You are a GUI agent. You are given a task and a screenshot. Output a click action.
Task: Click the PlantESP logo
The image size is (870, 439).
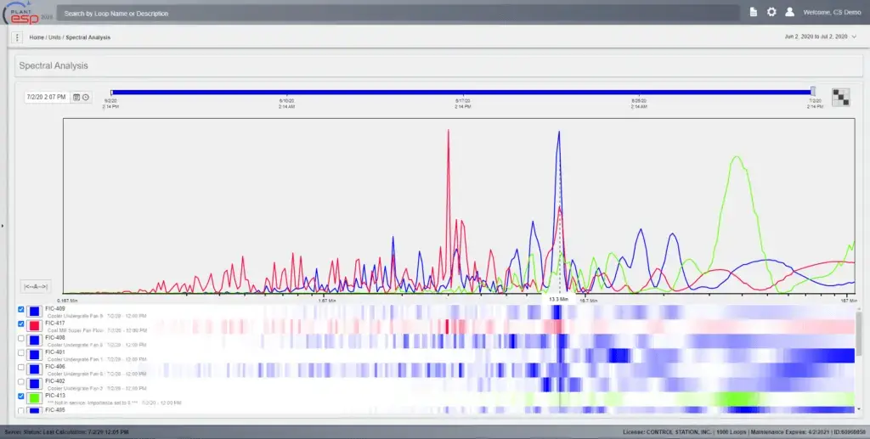28,13
